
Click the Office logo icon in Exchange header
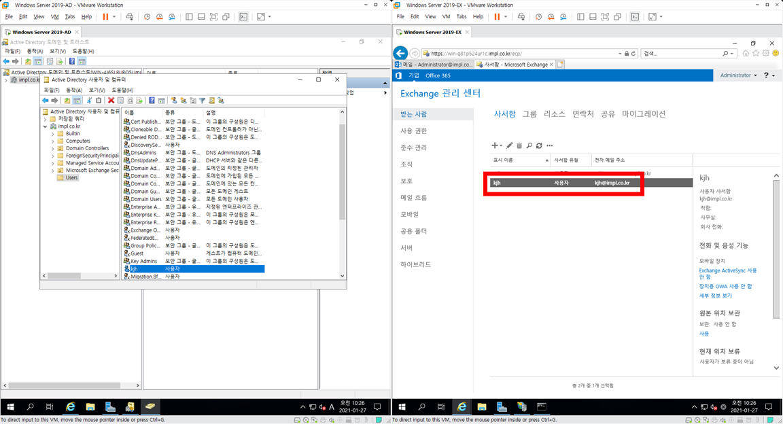click(x=398, y=75)
